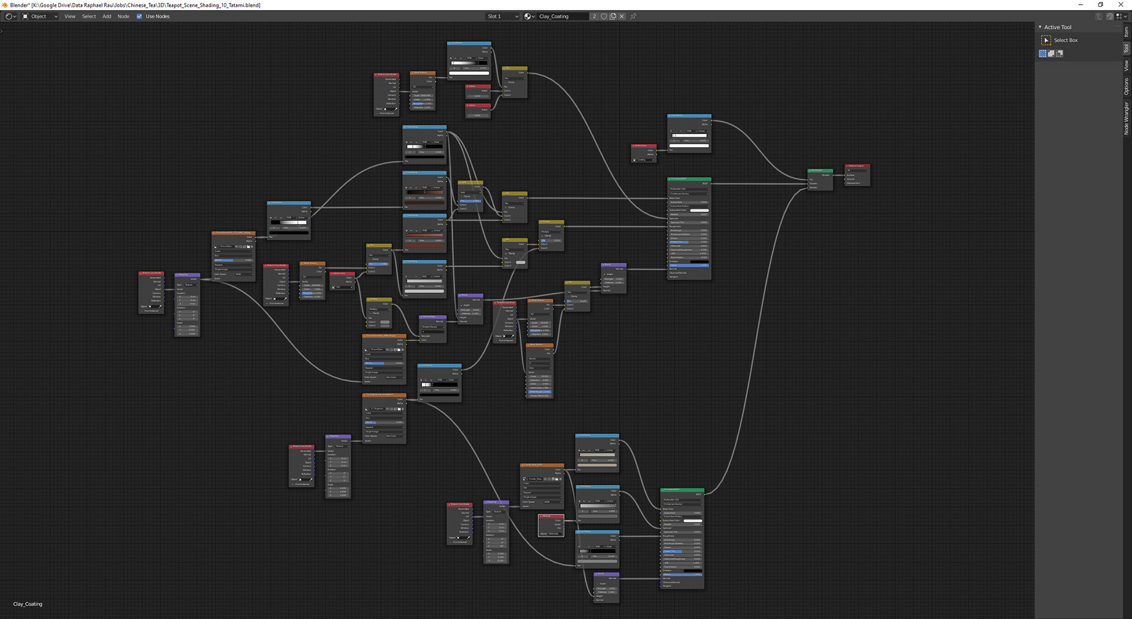
Task: Open the View menu
Action: (70, 17)
